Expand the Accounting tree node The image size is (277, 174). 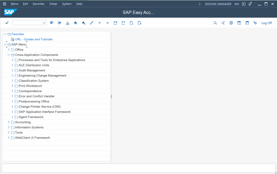pos(8,122)
